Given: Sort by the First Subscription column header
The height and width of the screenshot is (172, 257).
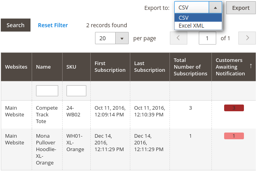Looking at the screenshot, I should click(x=110, y=67).
